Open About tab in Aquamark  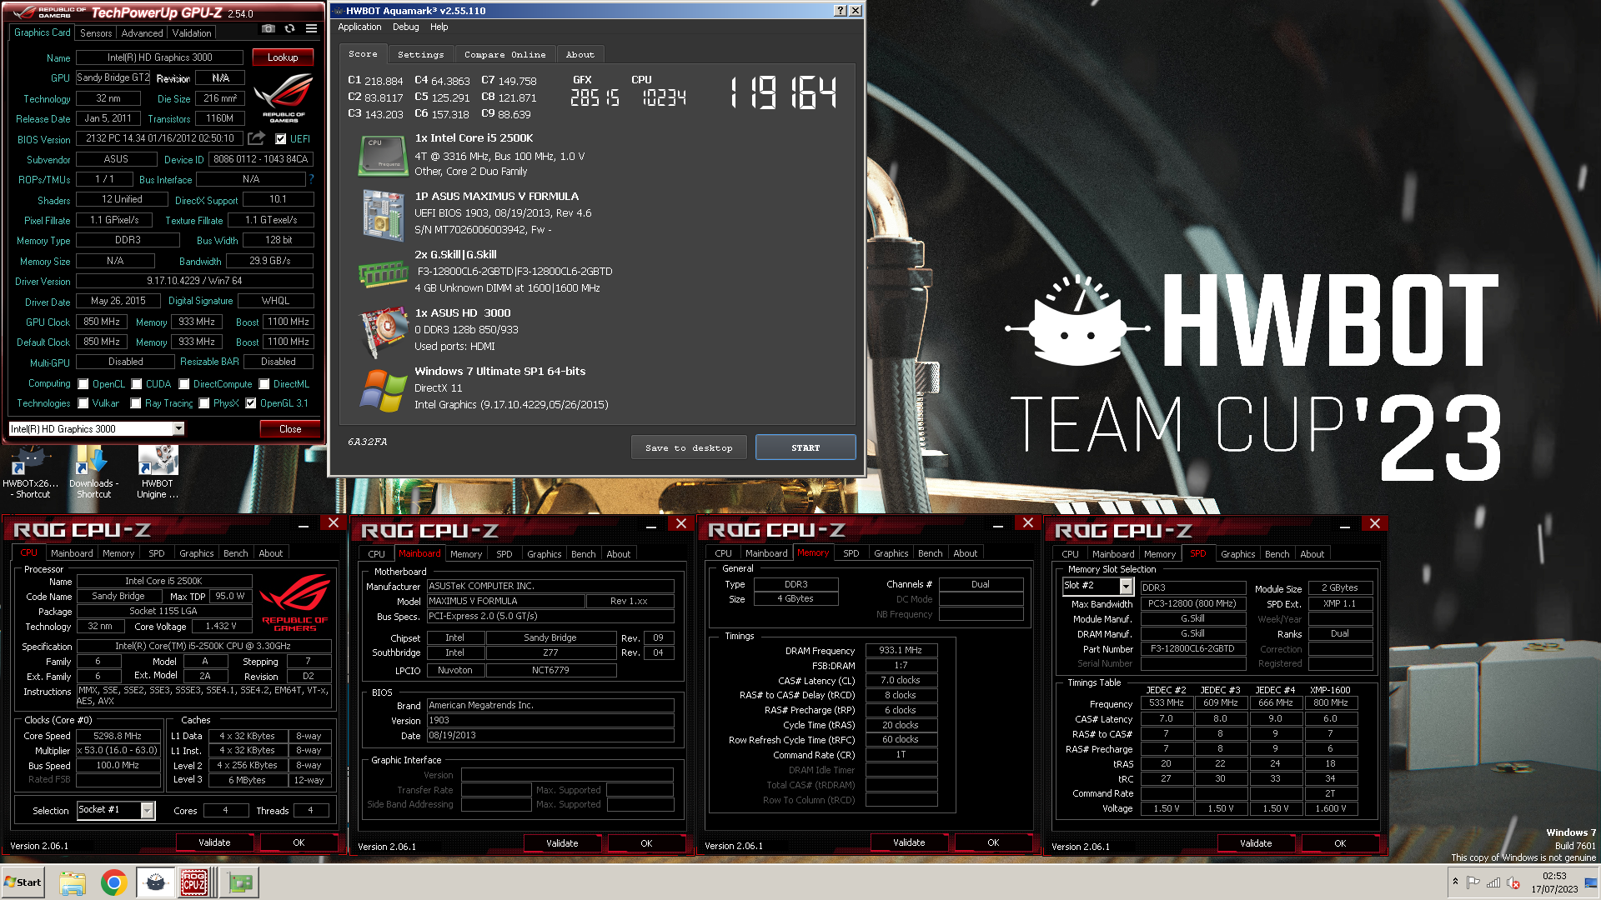tap(580, 54)
